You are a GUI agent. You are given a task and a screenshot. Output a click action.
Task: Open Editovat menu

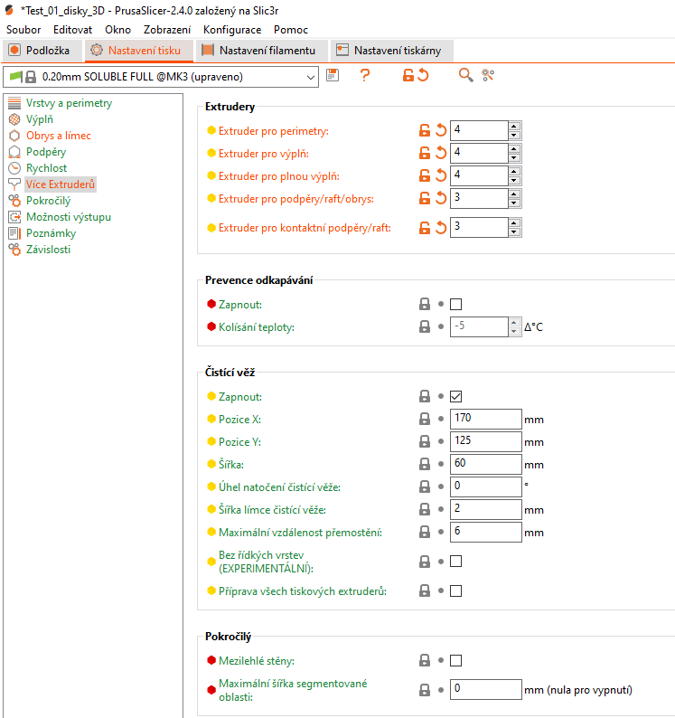72,30
